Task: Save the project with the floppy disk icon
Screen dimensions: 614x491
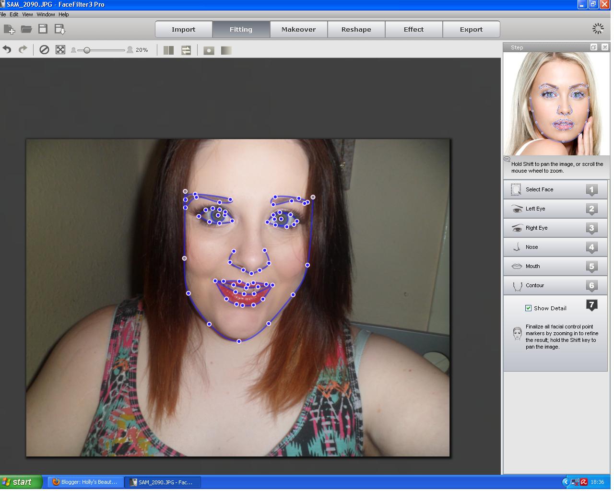Action: pyautogui.click(x=43, y=29)
